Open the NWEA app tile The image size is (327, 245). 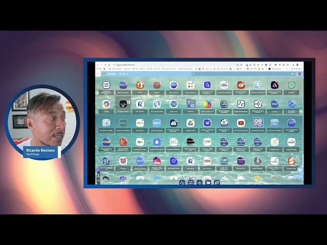click(x=274, y=161)
